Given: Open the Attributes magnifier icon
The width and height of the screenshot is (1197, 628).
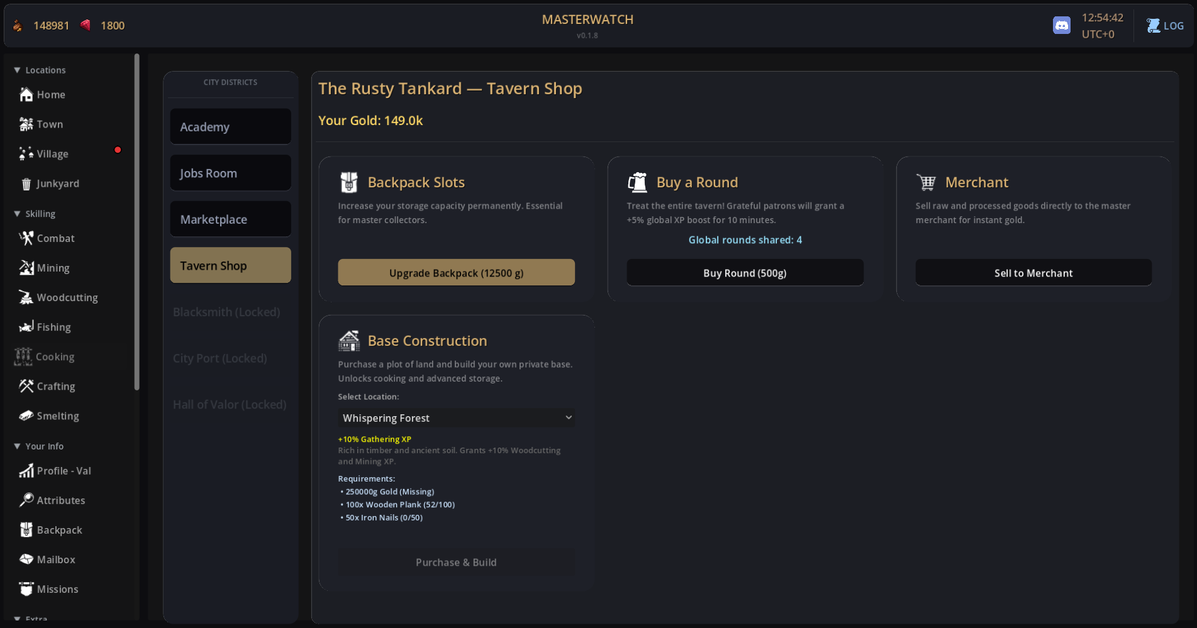Looking at the screenshot, I should (26, 500).
